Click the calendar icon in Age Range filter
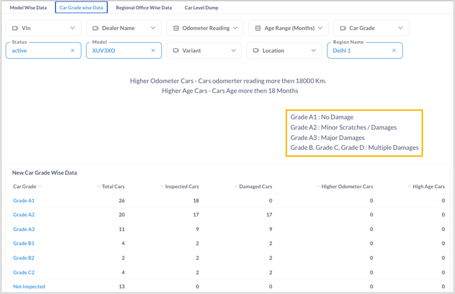The height and width of the screenshot is (294, 455). tap(258, 28)
